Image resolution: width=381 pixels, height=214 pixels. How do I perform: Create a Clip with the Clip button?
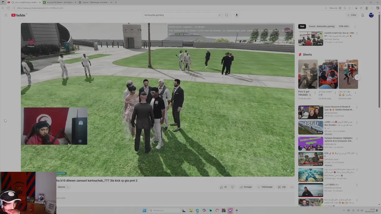coord(282,187)
